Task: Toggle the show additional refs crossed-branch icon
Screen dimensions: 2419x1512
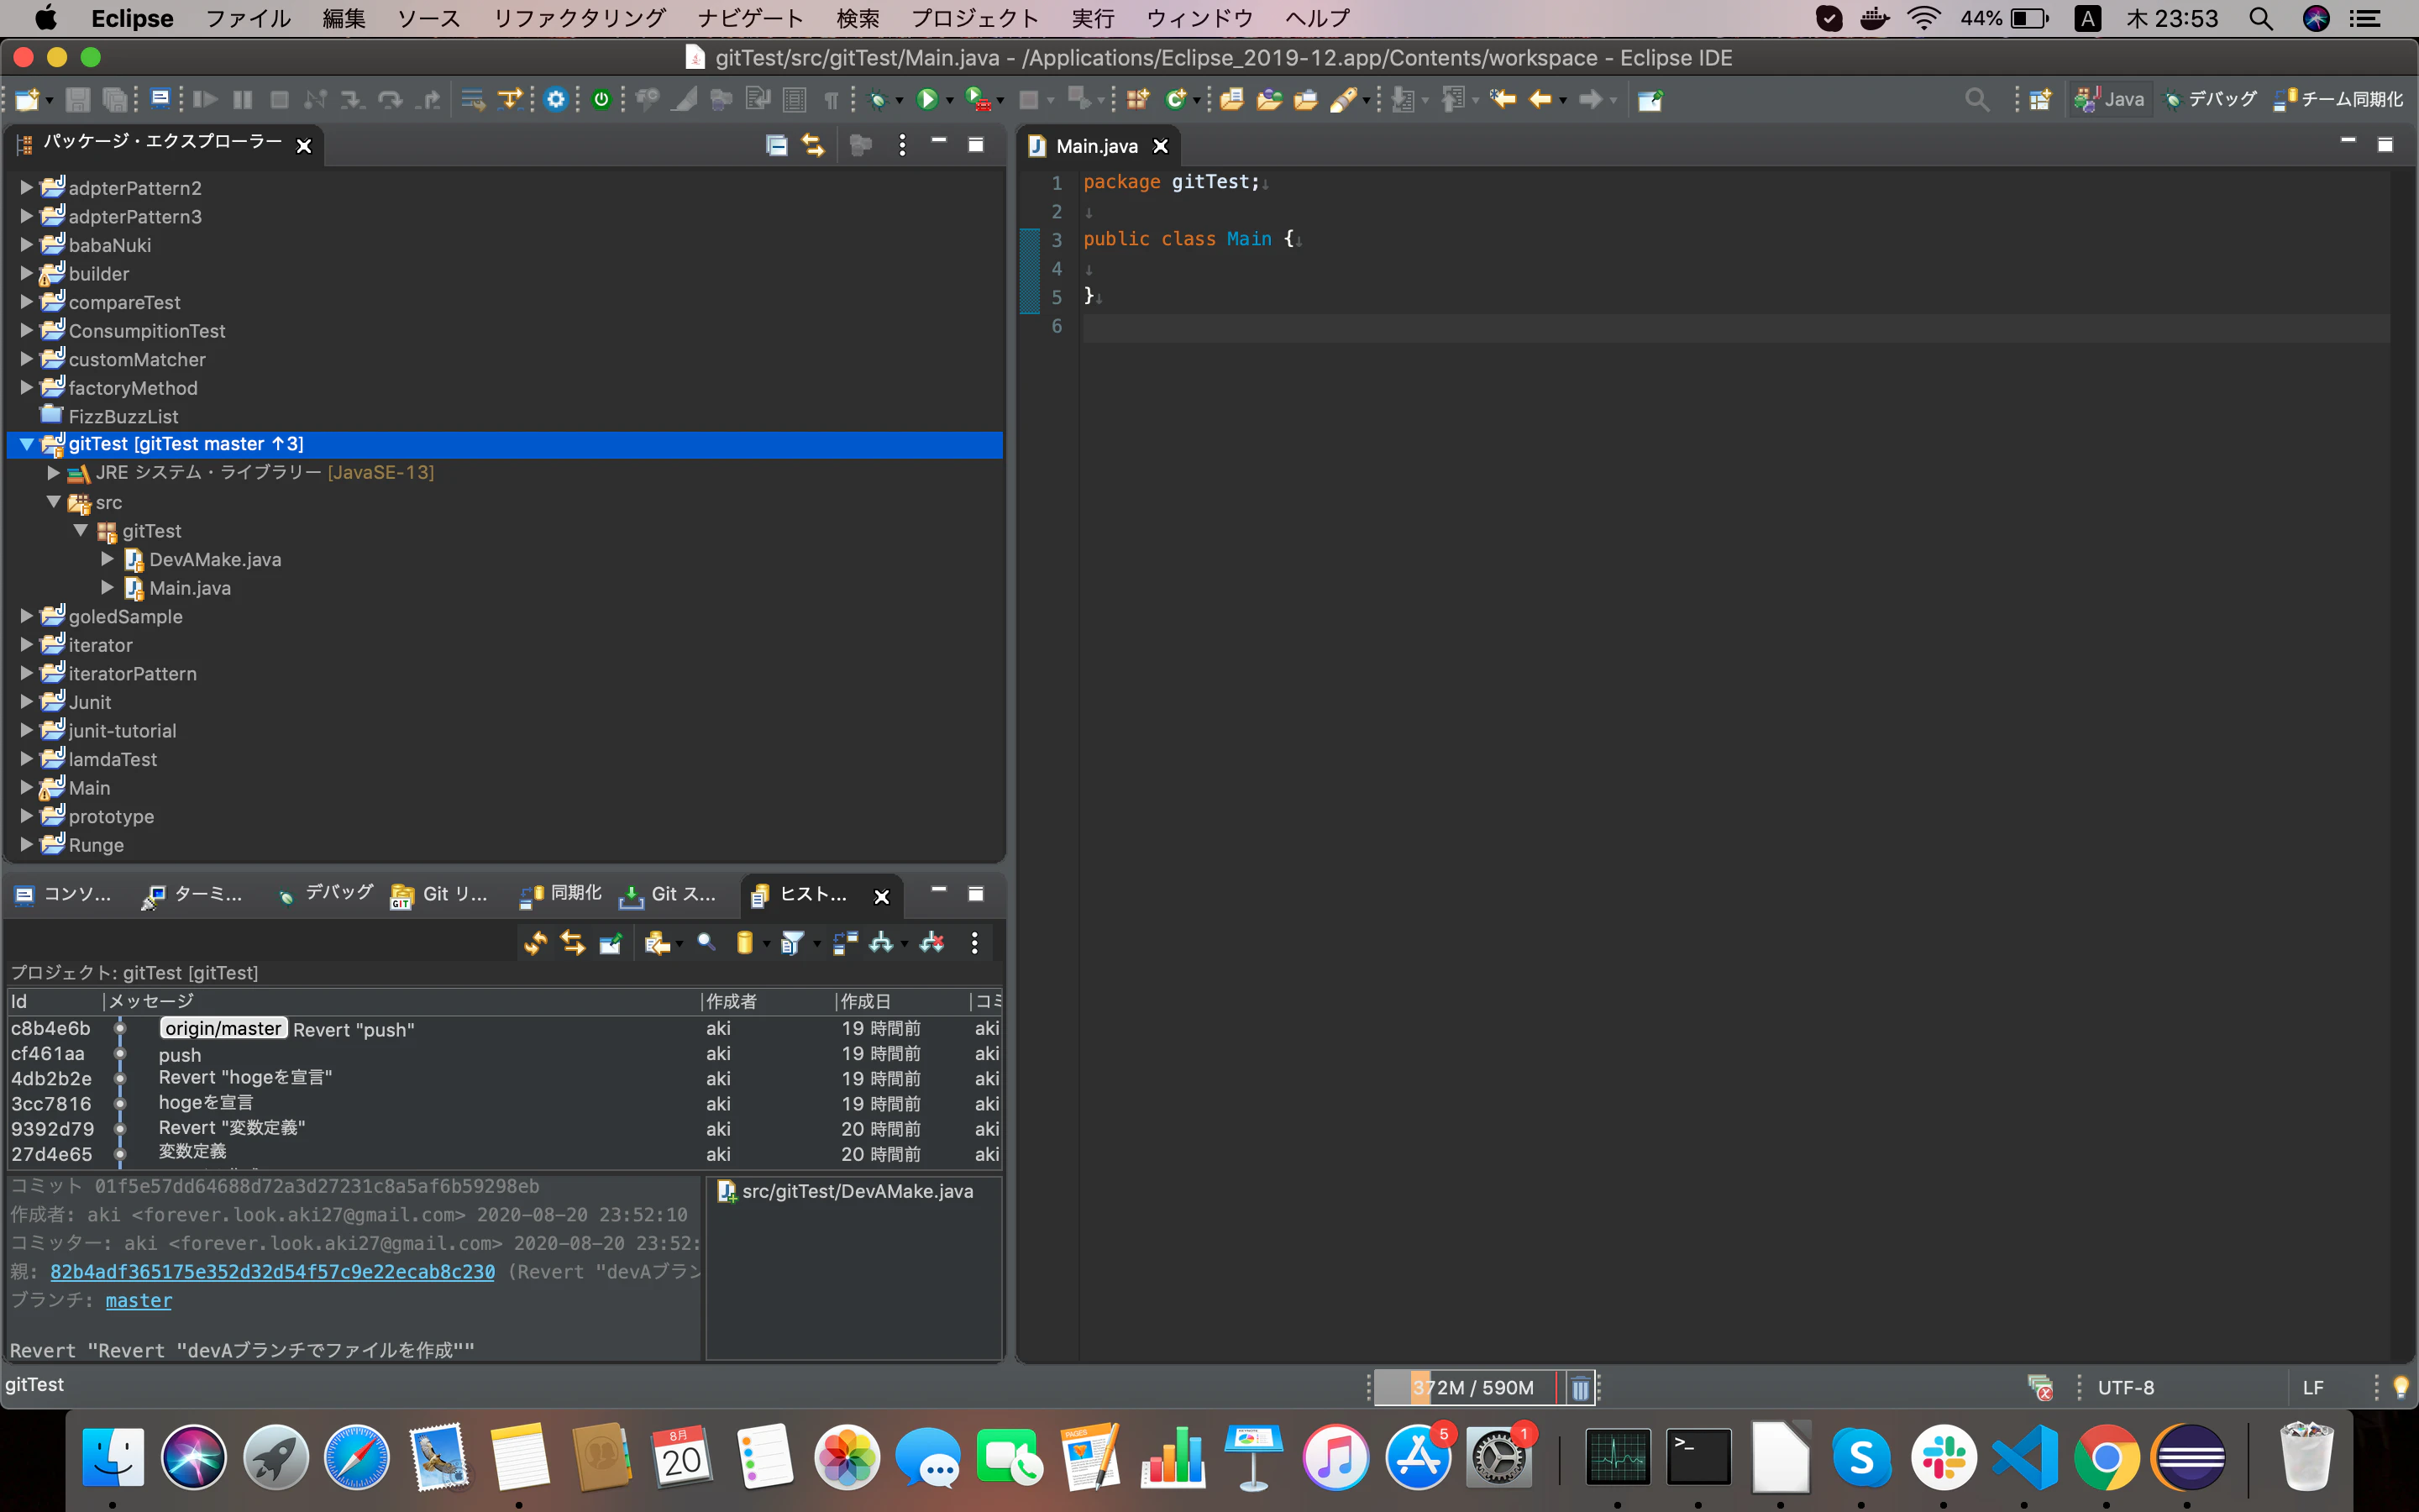Action: (x=931, y=942)
